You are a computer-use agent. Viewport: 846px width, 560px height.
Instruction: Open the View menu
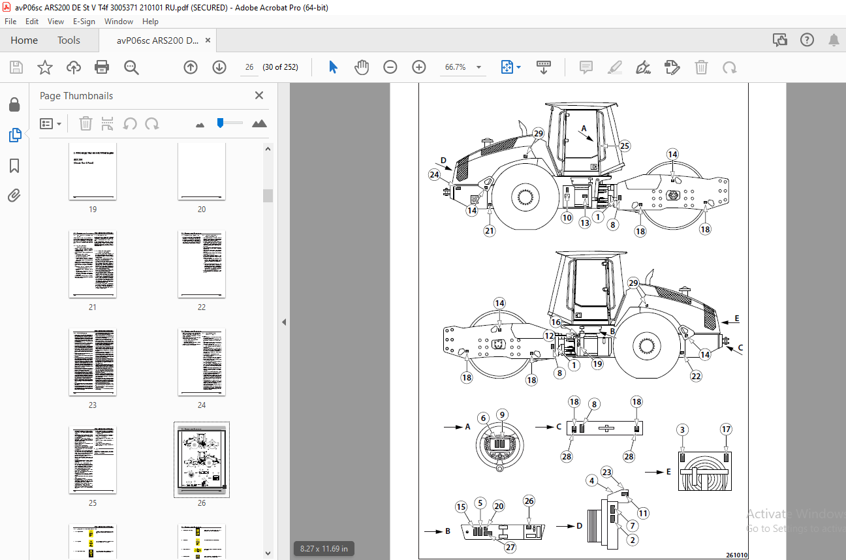tap(56, 22)
